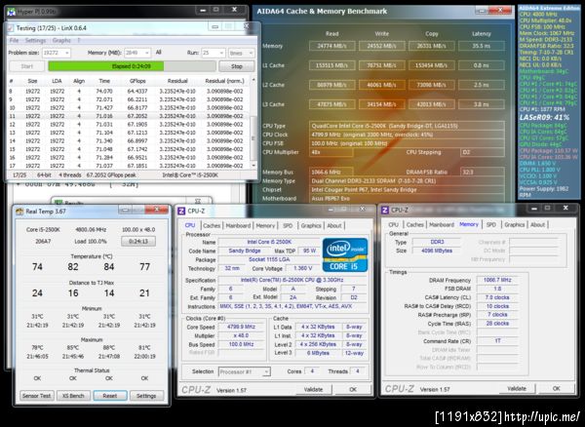
Task: Click the Core Speed 4799.9 MHz field
Action: click(x=241, y=327)
